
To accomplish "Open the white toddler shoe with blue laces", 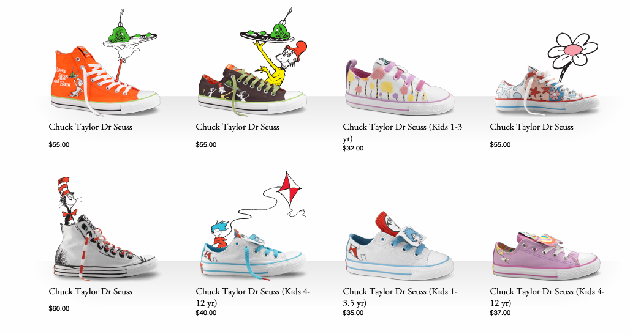I will click(x=400, y=245).
